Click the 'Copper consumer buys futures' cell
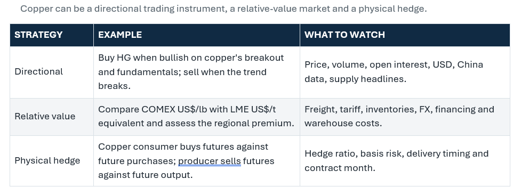The width and height of the screenshot is (521, 195). click(x=197, y=161)
